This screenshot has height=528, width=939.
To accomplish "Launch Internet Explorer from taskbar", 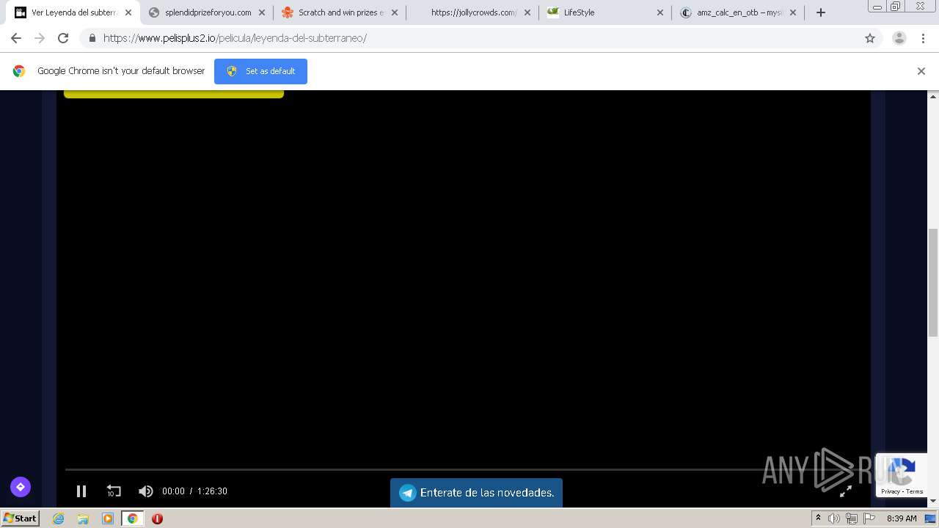I will (x=58, y=518).
